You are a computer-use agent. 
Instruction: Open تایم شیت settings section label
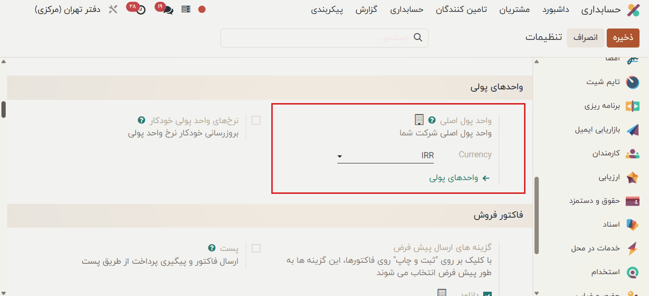pos(603,82)
